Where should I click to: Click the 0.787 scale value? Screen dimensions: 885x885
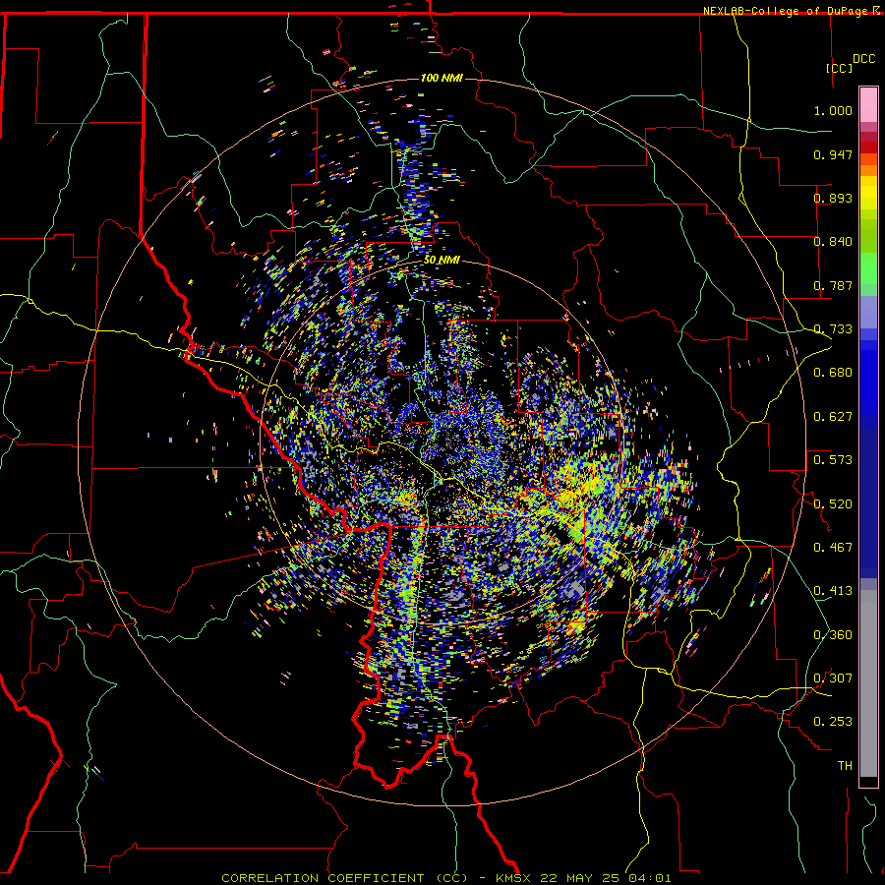point(833,285)
